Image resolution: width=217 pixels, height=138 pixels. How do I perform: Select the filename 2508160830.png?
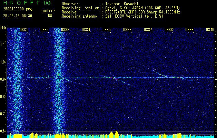click(x=18, y=9)
